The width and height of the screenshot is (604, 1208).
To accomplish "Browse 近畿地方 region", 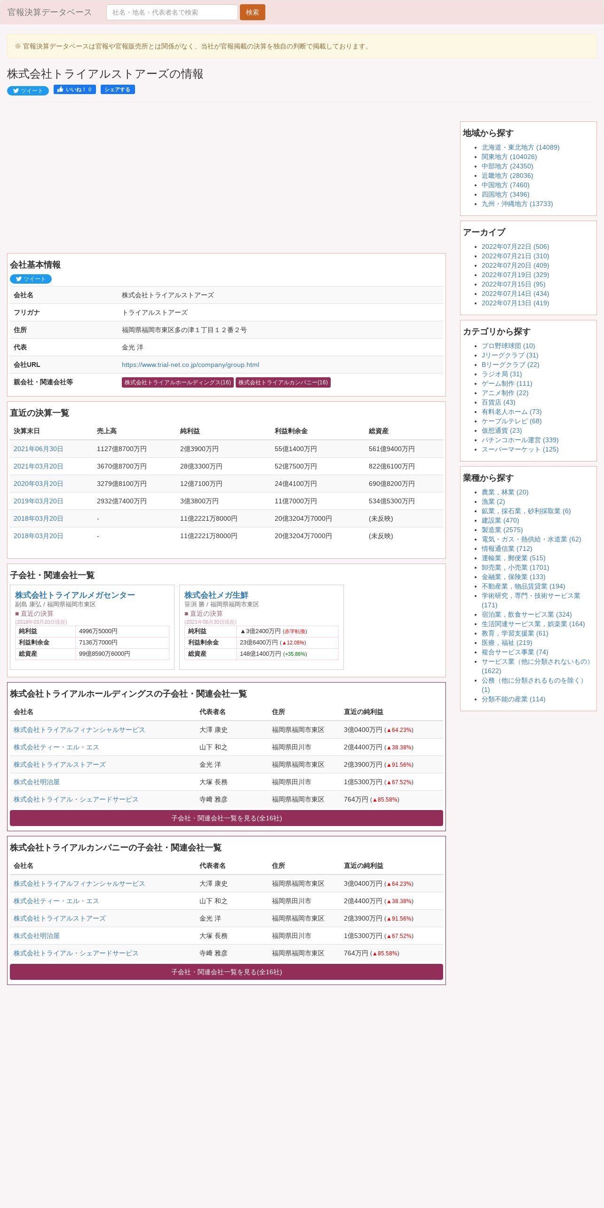I will point(507,175).
